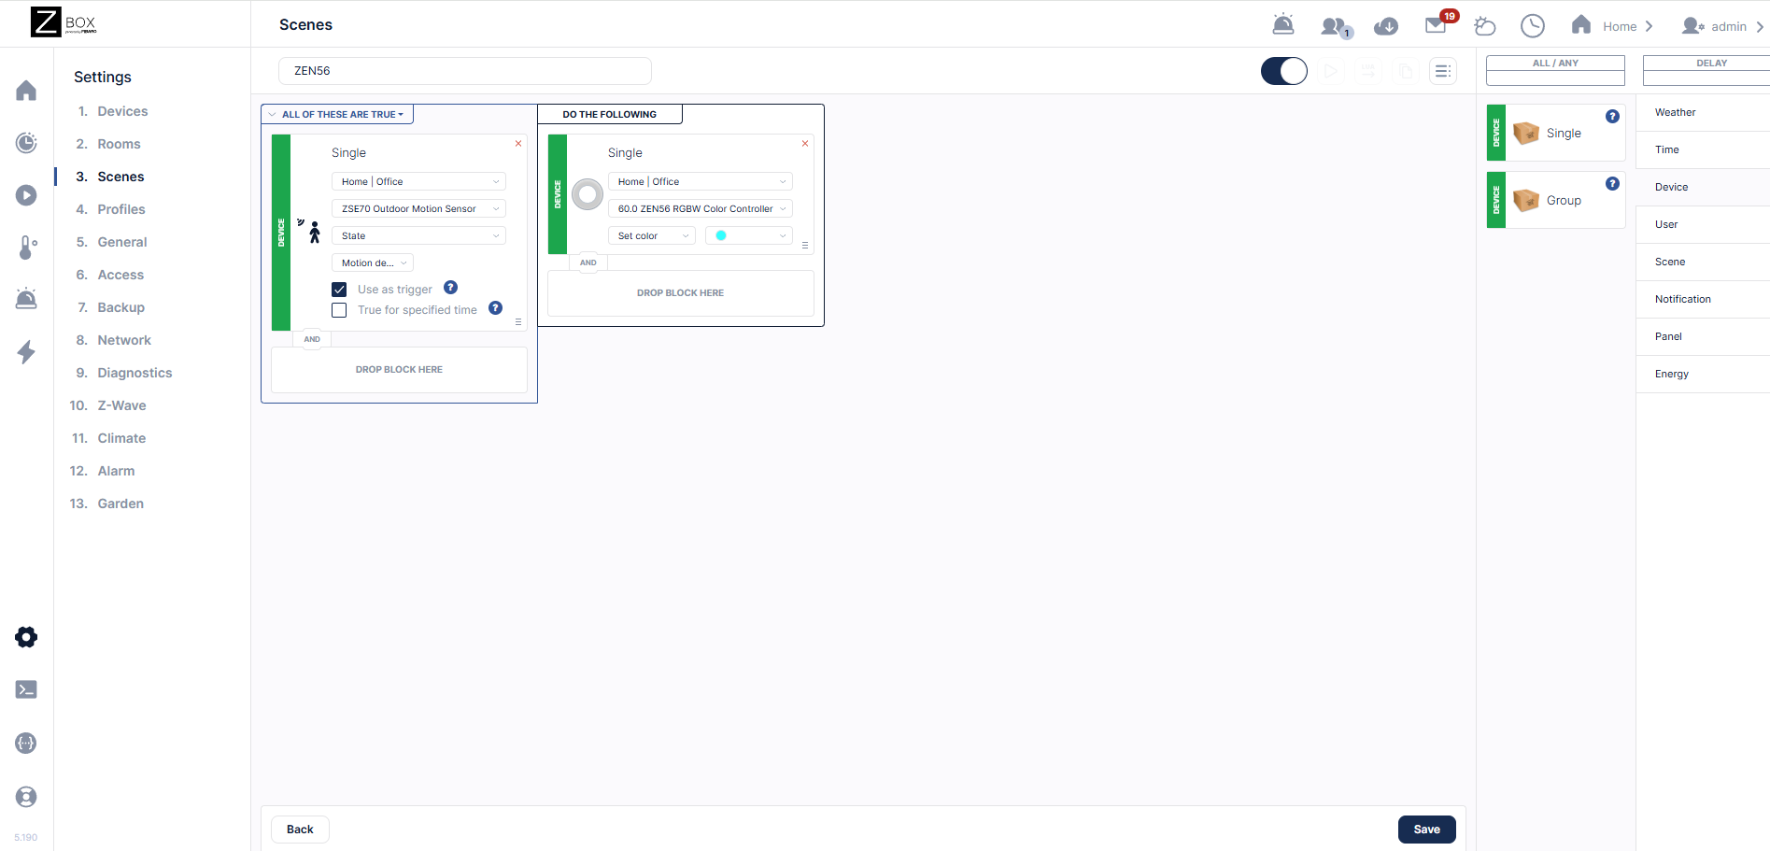The height and width of the screenshot is (851, 1770).
Task: Open the history clock icon in sidebar
Action: (26, 143)
